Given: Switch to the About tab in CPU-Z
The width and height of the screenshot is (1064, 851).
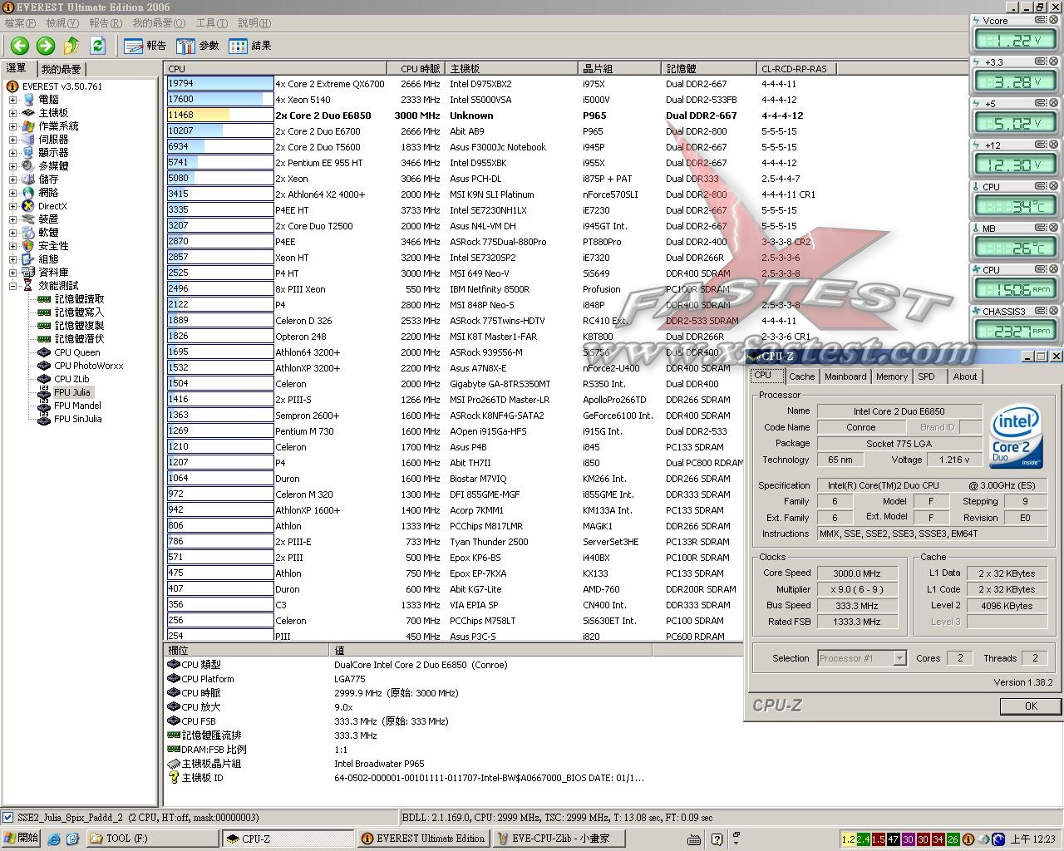Looking at the screenshot, I should (x=965, y=376).
